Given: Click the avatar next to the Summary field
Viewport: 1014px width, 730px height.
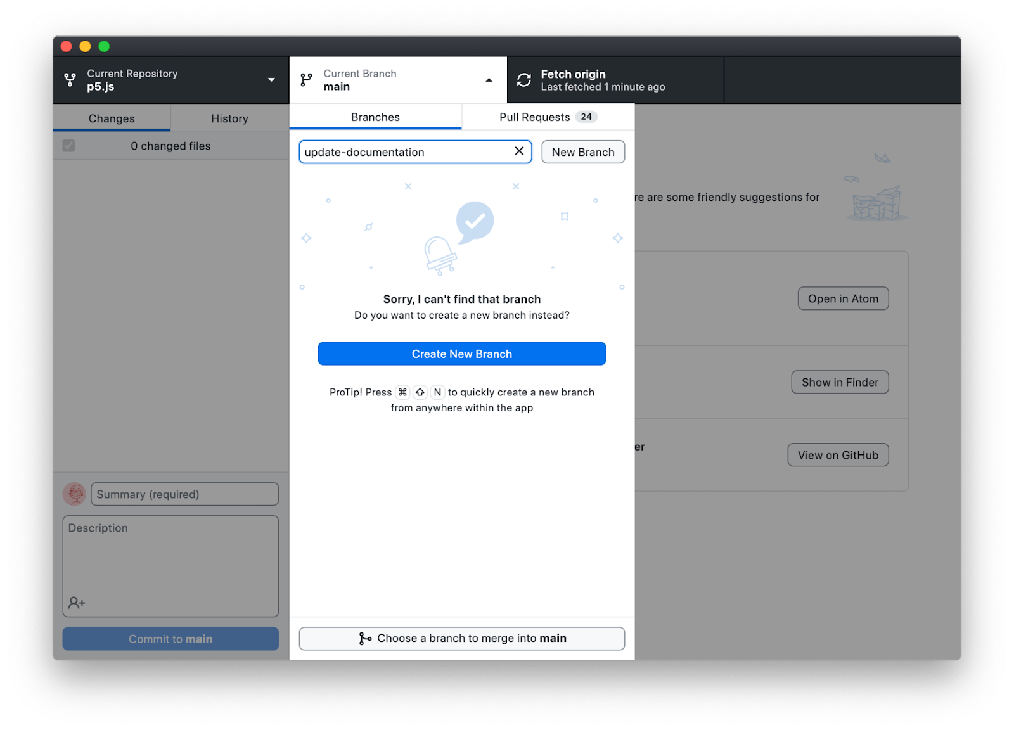Looking at the screenshot, I should (74, 494).
